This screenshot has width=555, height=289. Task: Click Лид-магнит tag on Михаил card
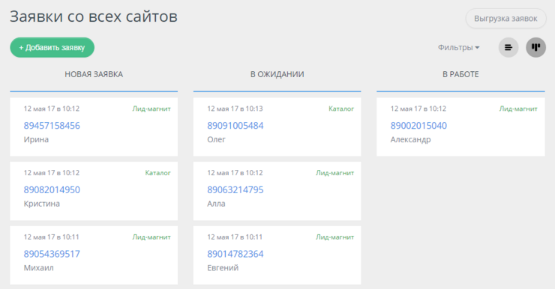tap(151, 237)
